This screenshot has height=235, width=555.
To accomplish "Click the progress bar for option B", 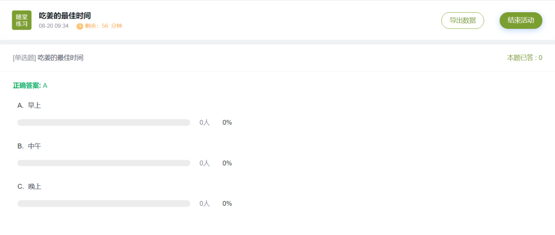I will pos(104,163).
